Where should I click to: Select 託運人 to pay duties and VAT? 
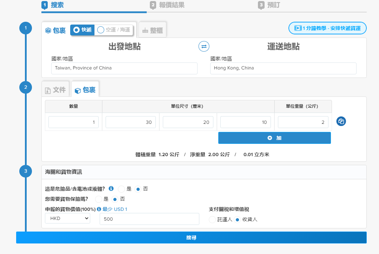212,219
